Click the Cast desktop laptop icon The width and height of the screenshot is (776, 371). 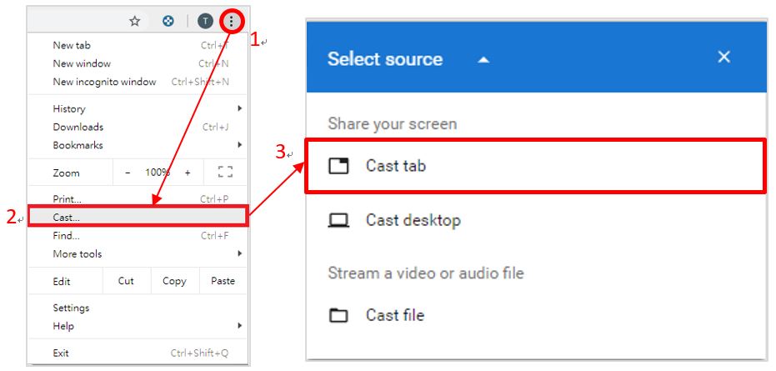click(338, 220)
